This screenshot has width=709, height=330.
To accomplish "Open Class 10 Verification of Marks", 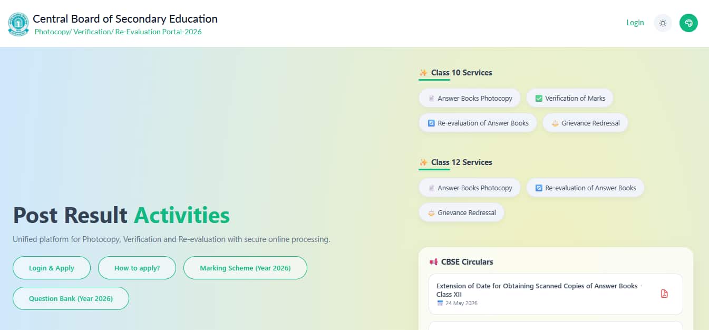I will coord(570,98).
